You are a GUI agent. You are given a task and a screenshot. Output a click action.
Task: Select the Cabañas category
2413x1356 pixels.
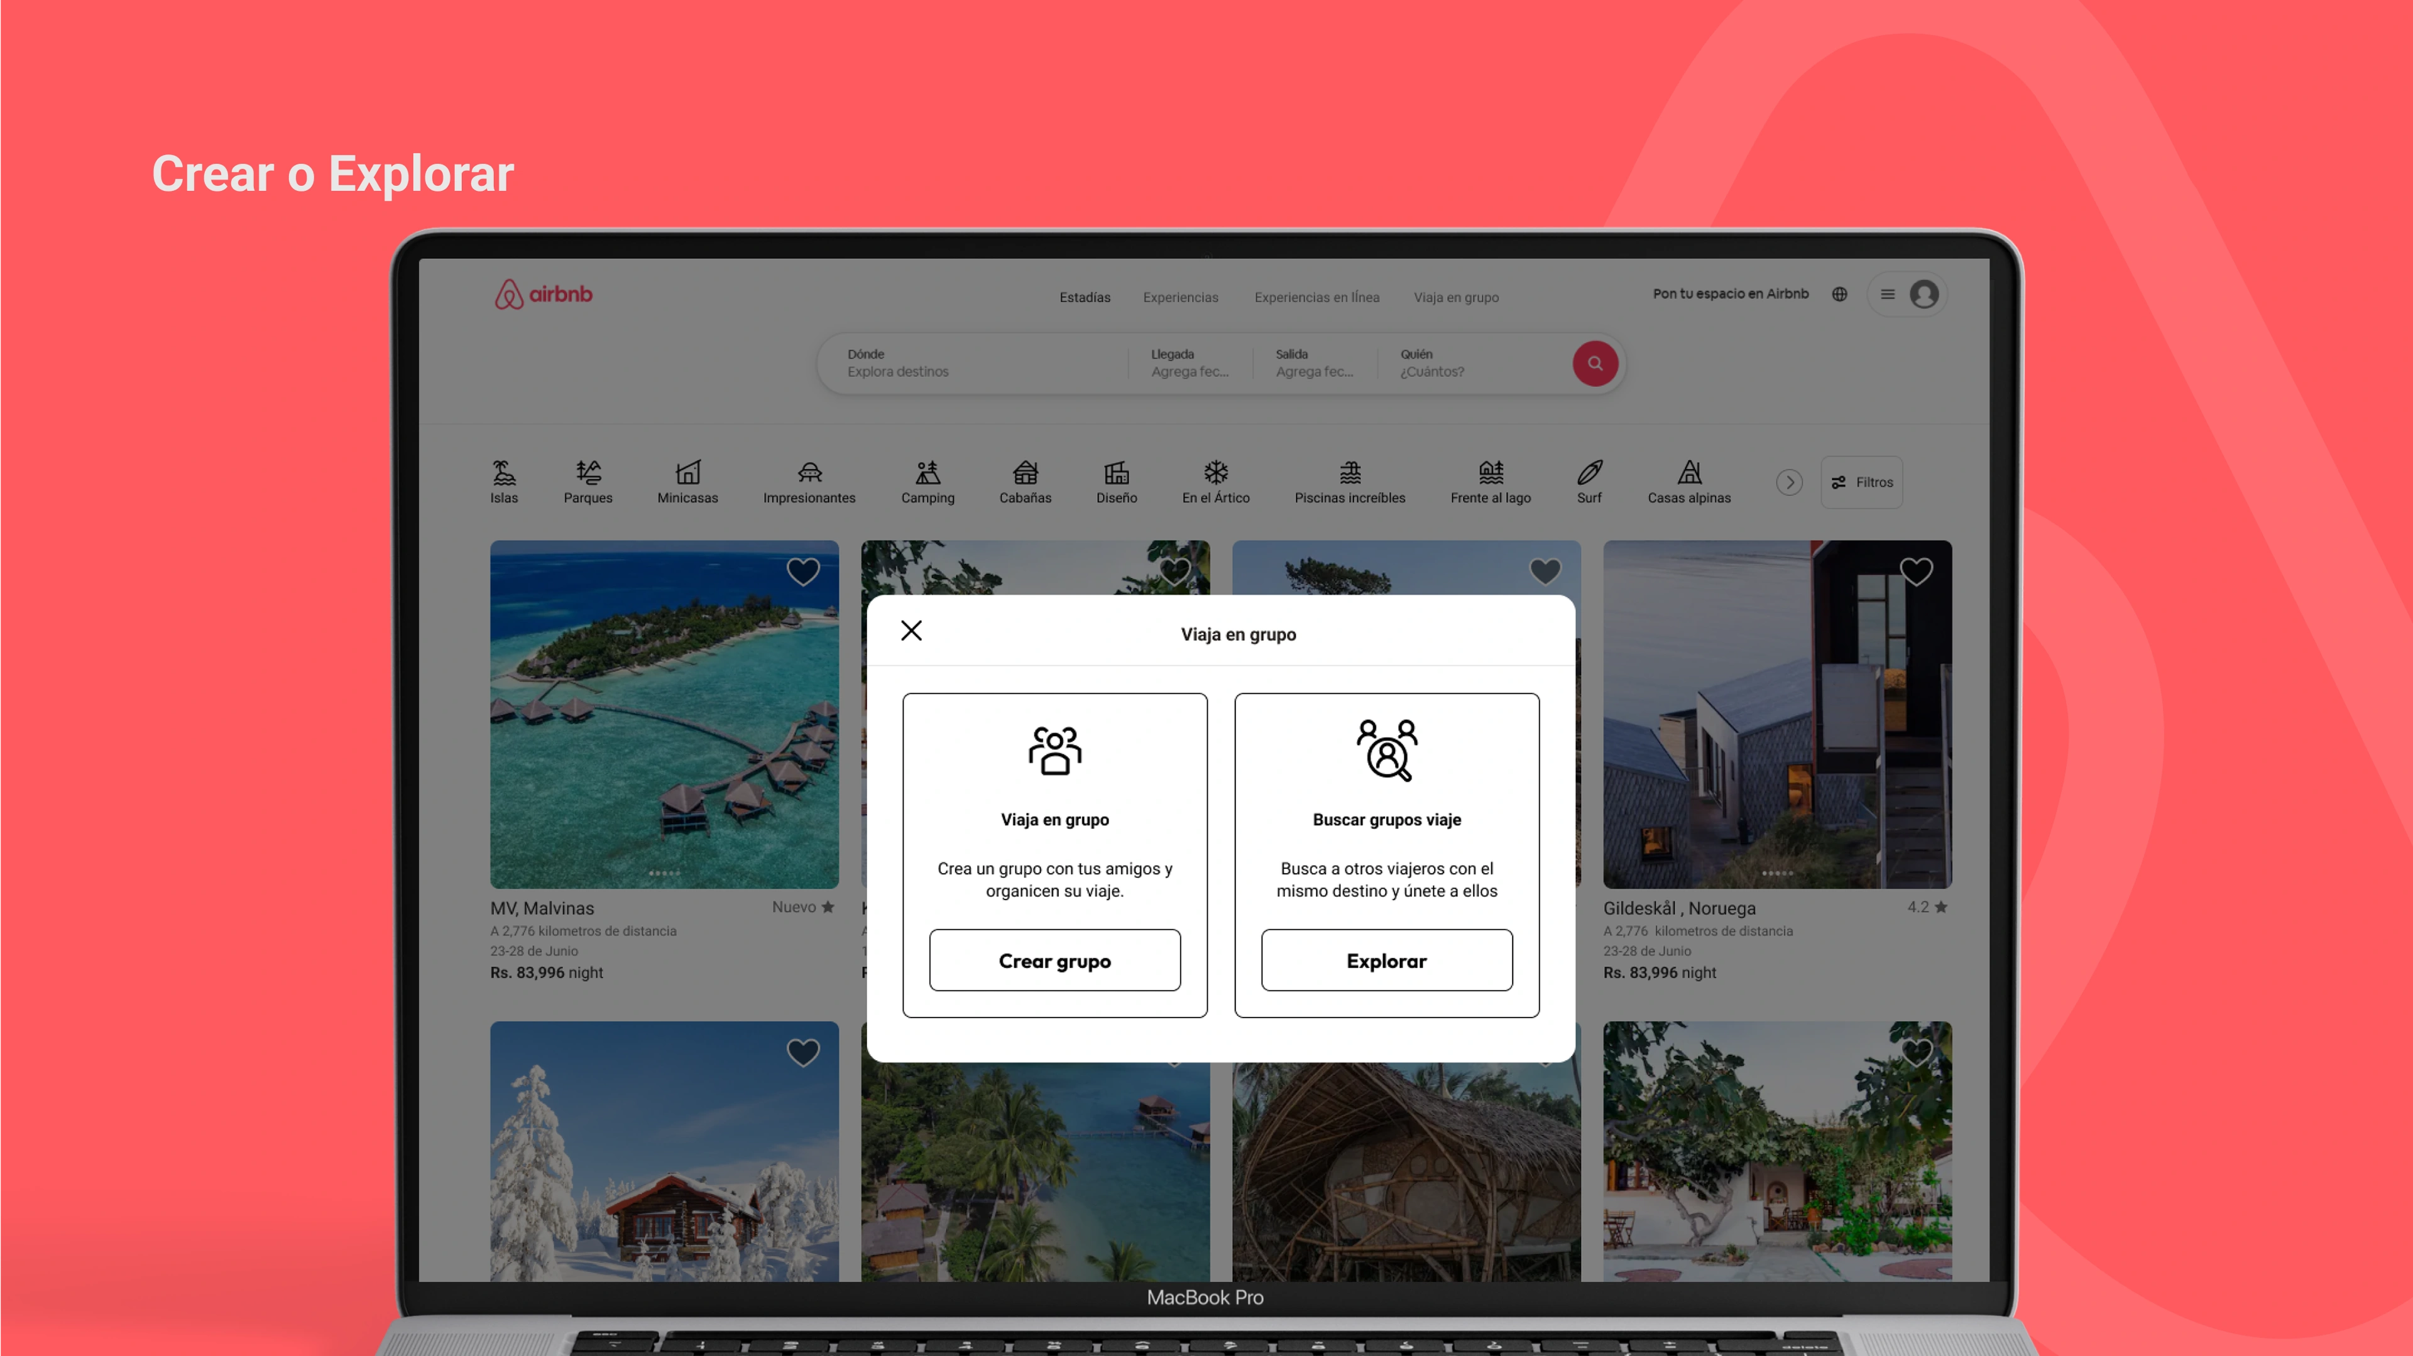pyautogui.click(x=1026, y=482)
